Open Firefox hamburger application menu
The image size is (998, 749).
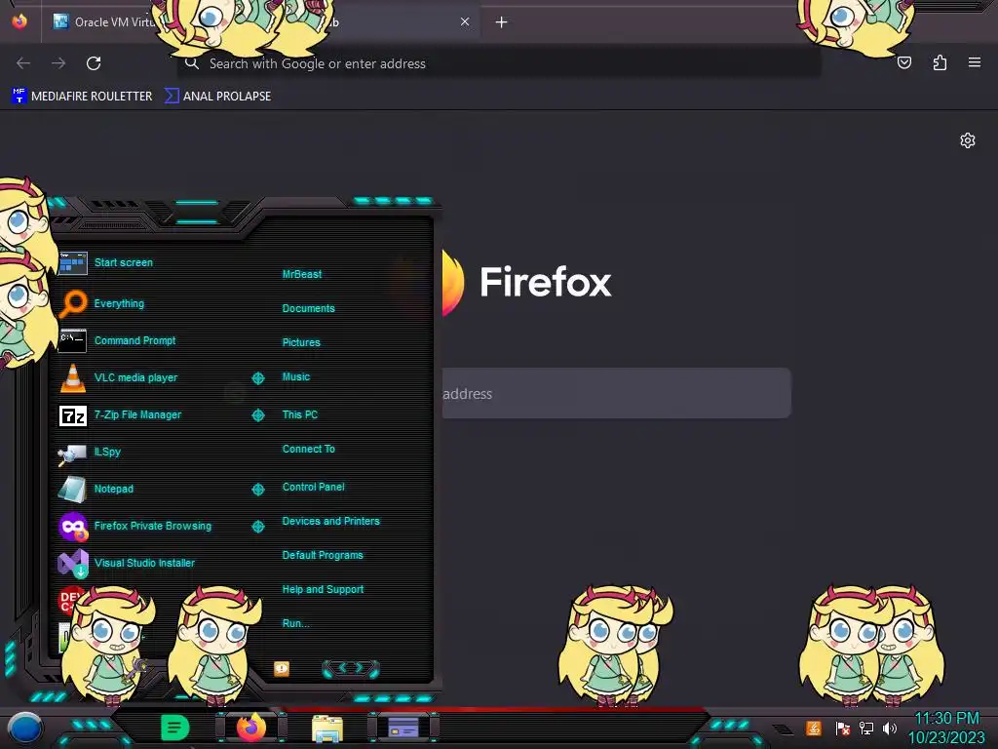(x=975, y=62)
